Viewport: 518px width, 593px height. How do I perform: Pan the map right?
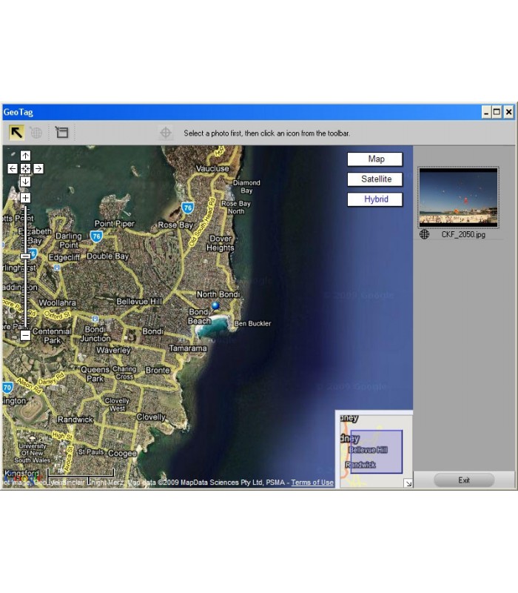(38, 169)
